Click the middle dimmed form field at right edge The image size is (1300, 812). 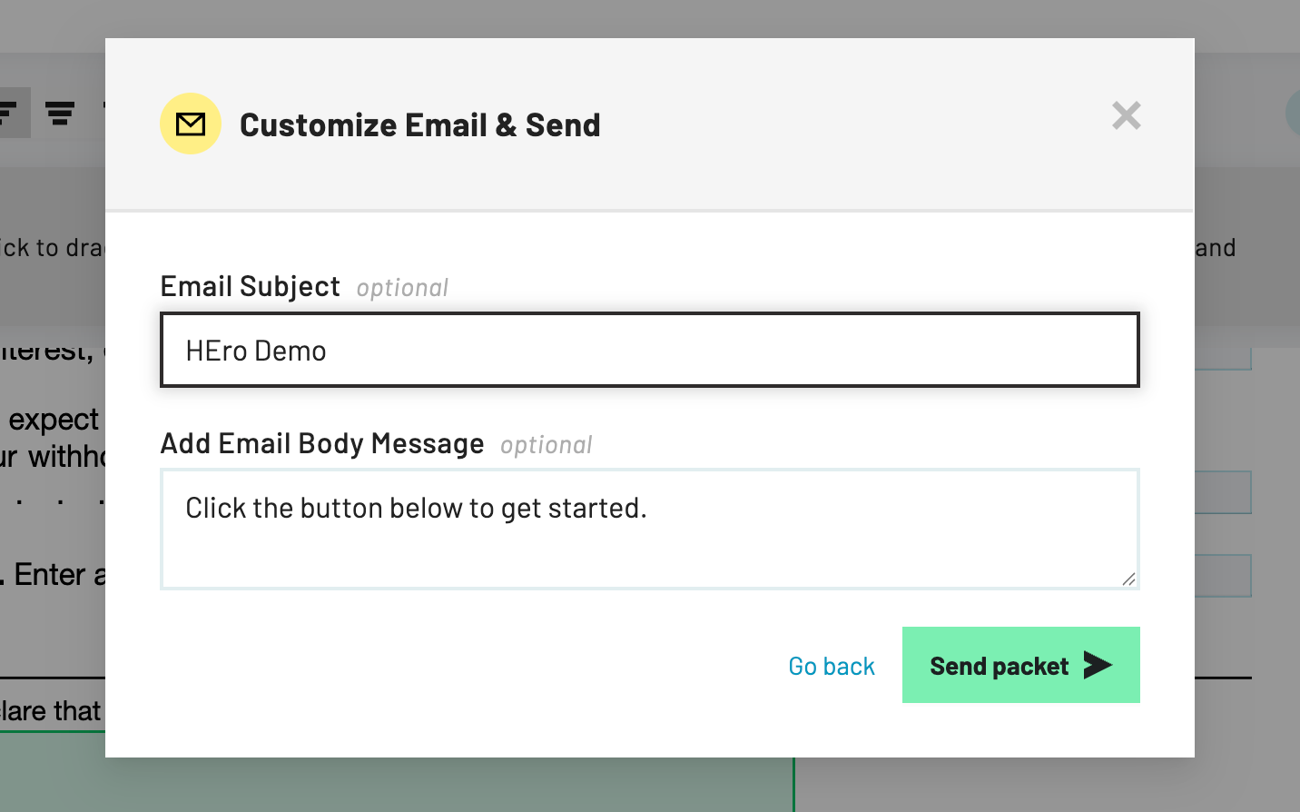pyautogui.click(x=1223, y=492)
